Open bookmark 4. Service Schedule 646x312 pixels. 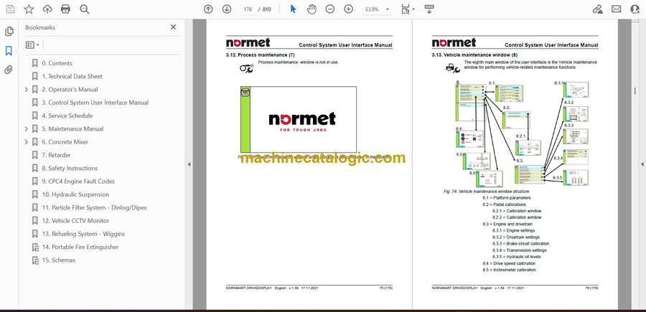67,115
